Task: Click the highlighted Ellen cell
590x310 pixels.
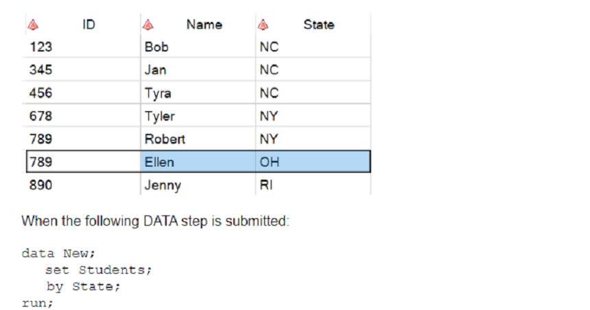Action: [198, 162]
